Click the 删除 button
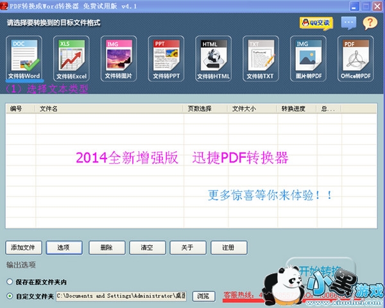The width and height of the screenshot is (385, 308). tap(107, 248)
